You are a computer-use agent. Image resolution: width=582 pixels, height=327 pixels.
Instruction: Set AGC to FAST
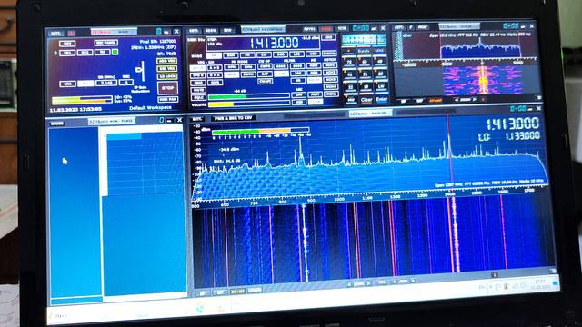[316, 94]
